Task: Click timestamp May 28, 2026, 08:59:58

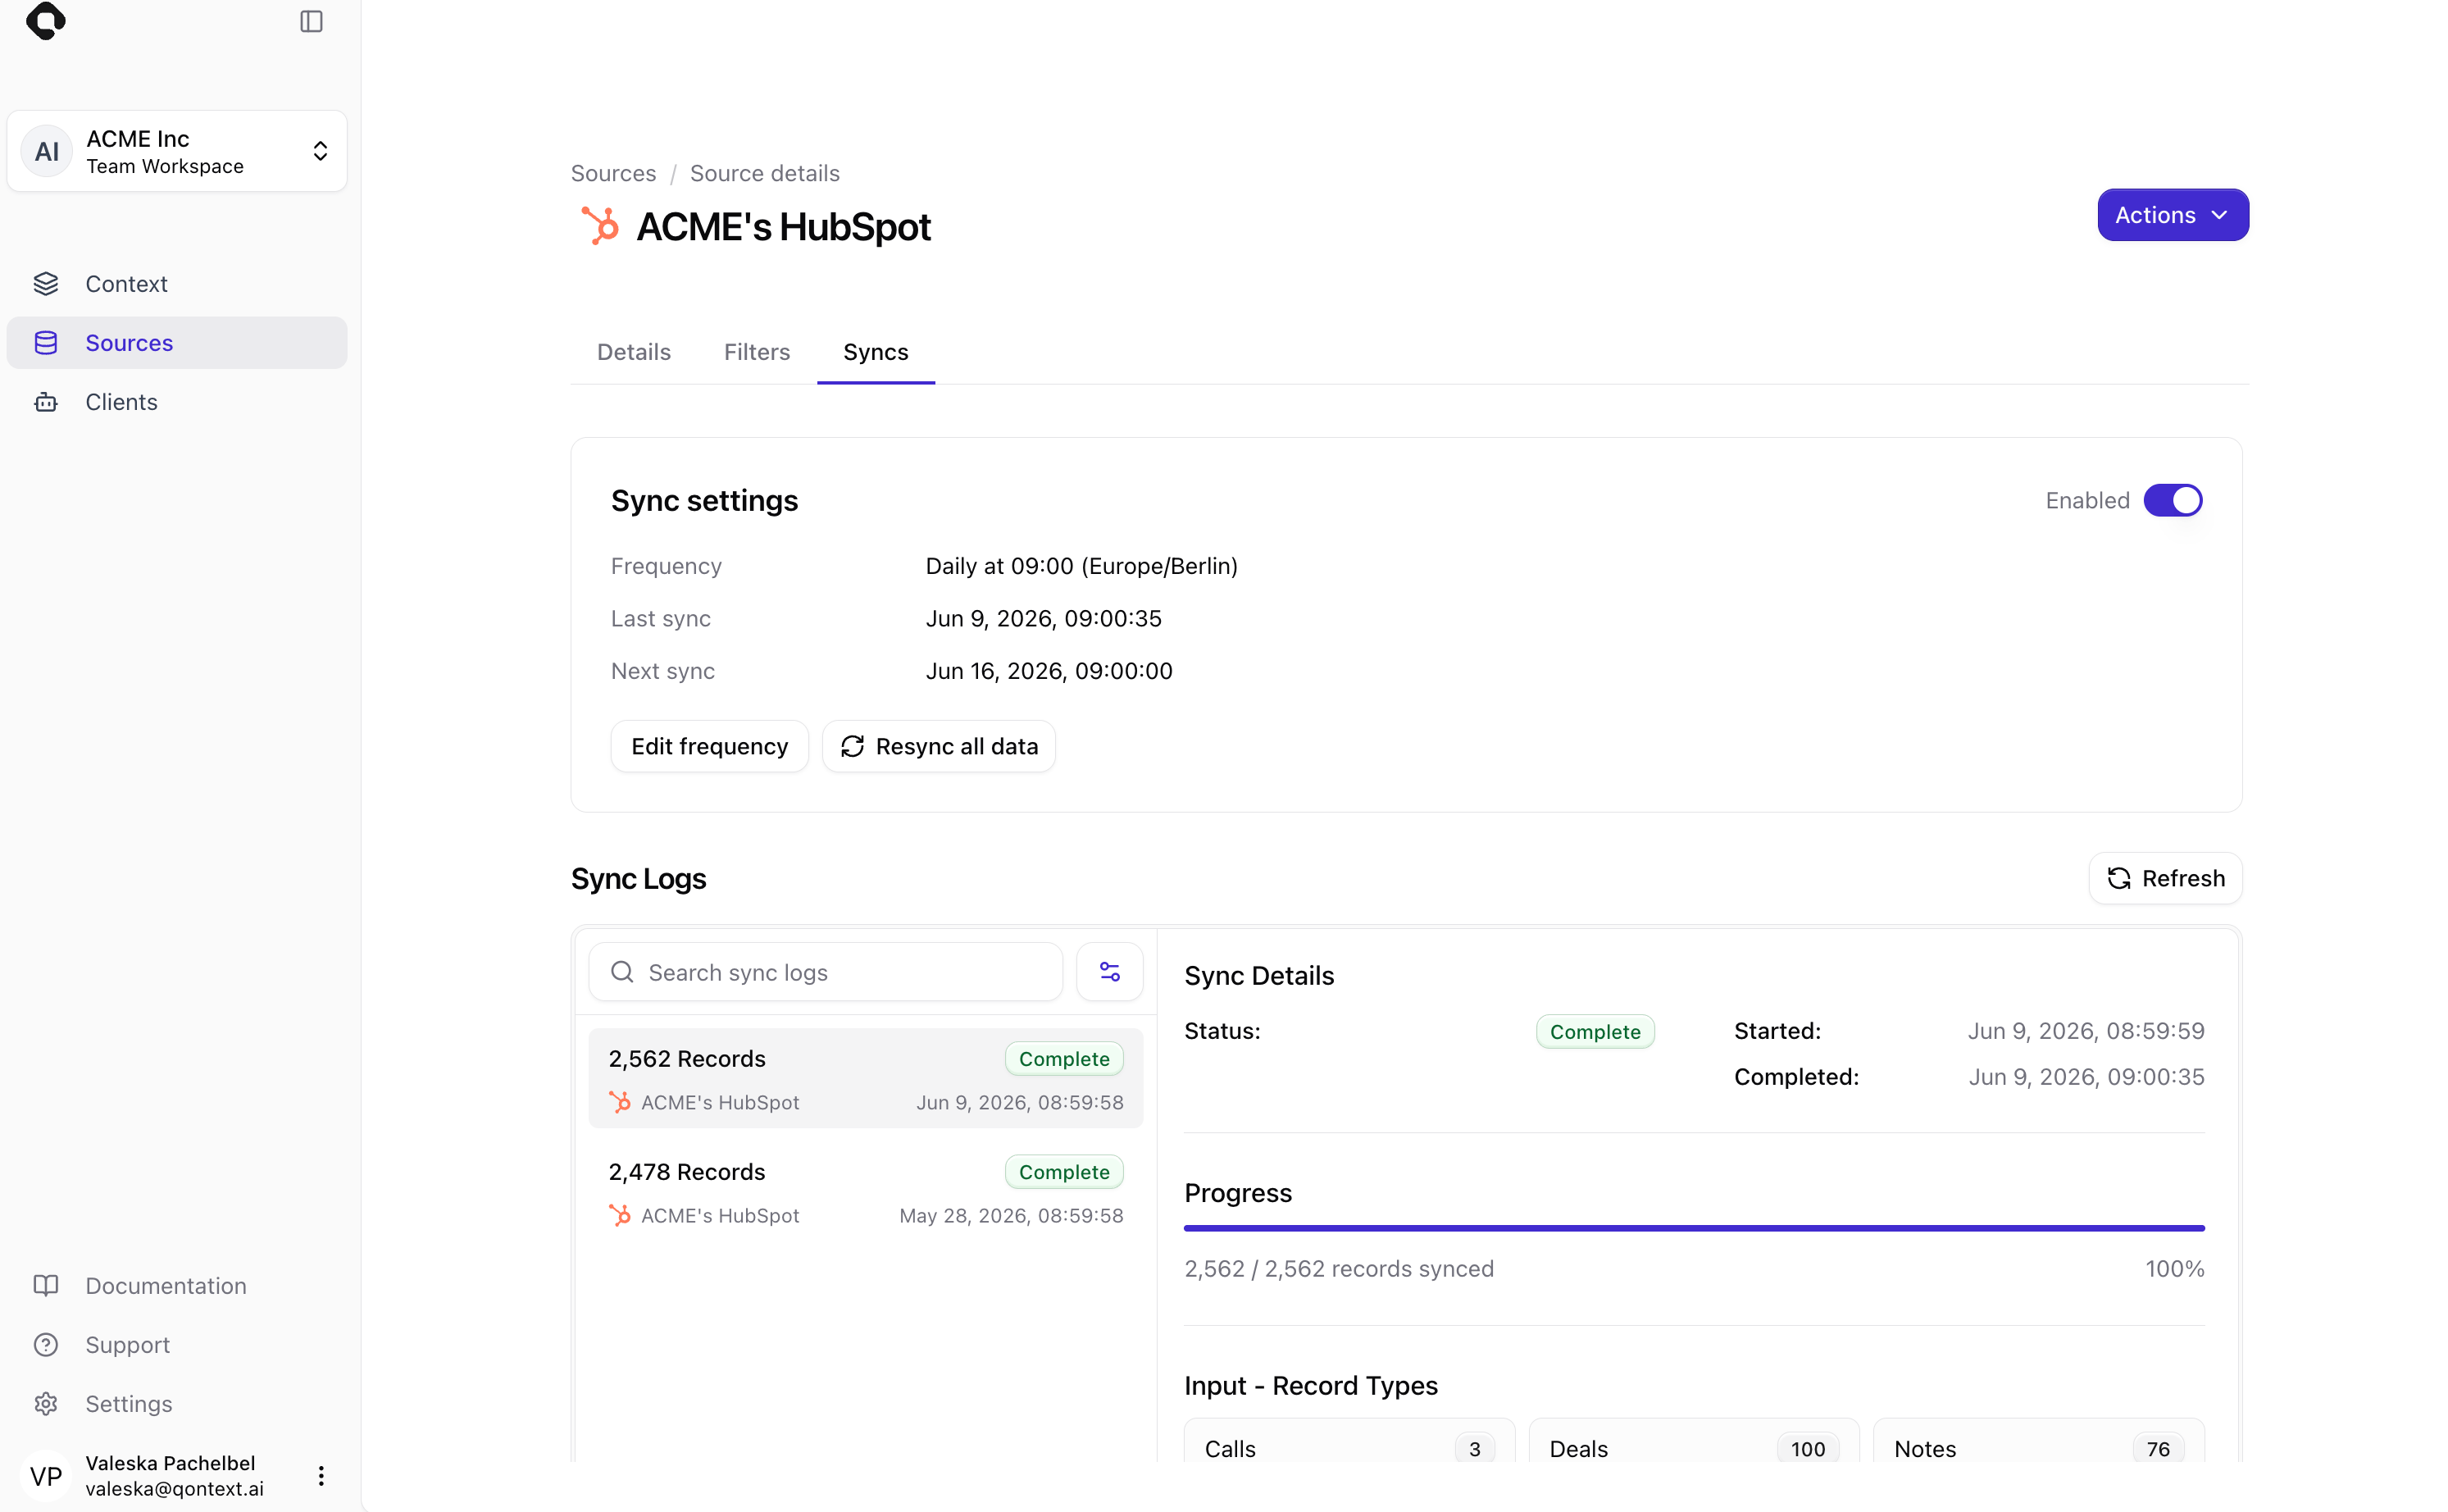Action: tap(1012, 1215)
